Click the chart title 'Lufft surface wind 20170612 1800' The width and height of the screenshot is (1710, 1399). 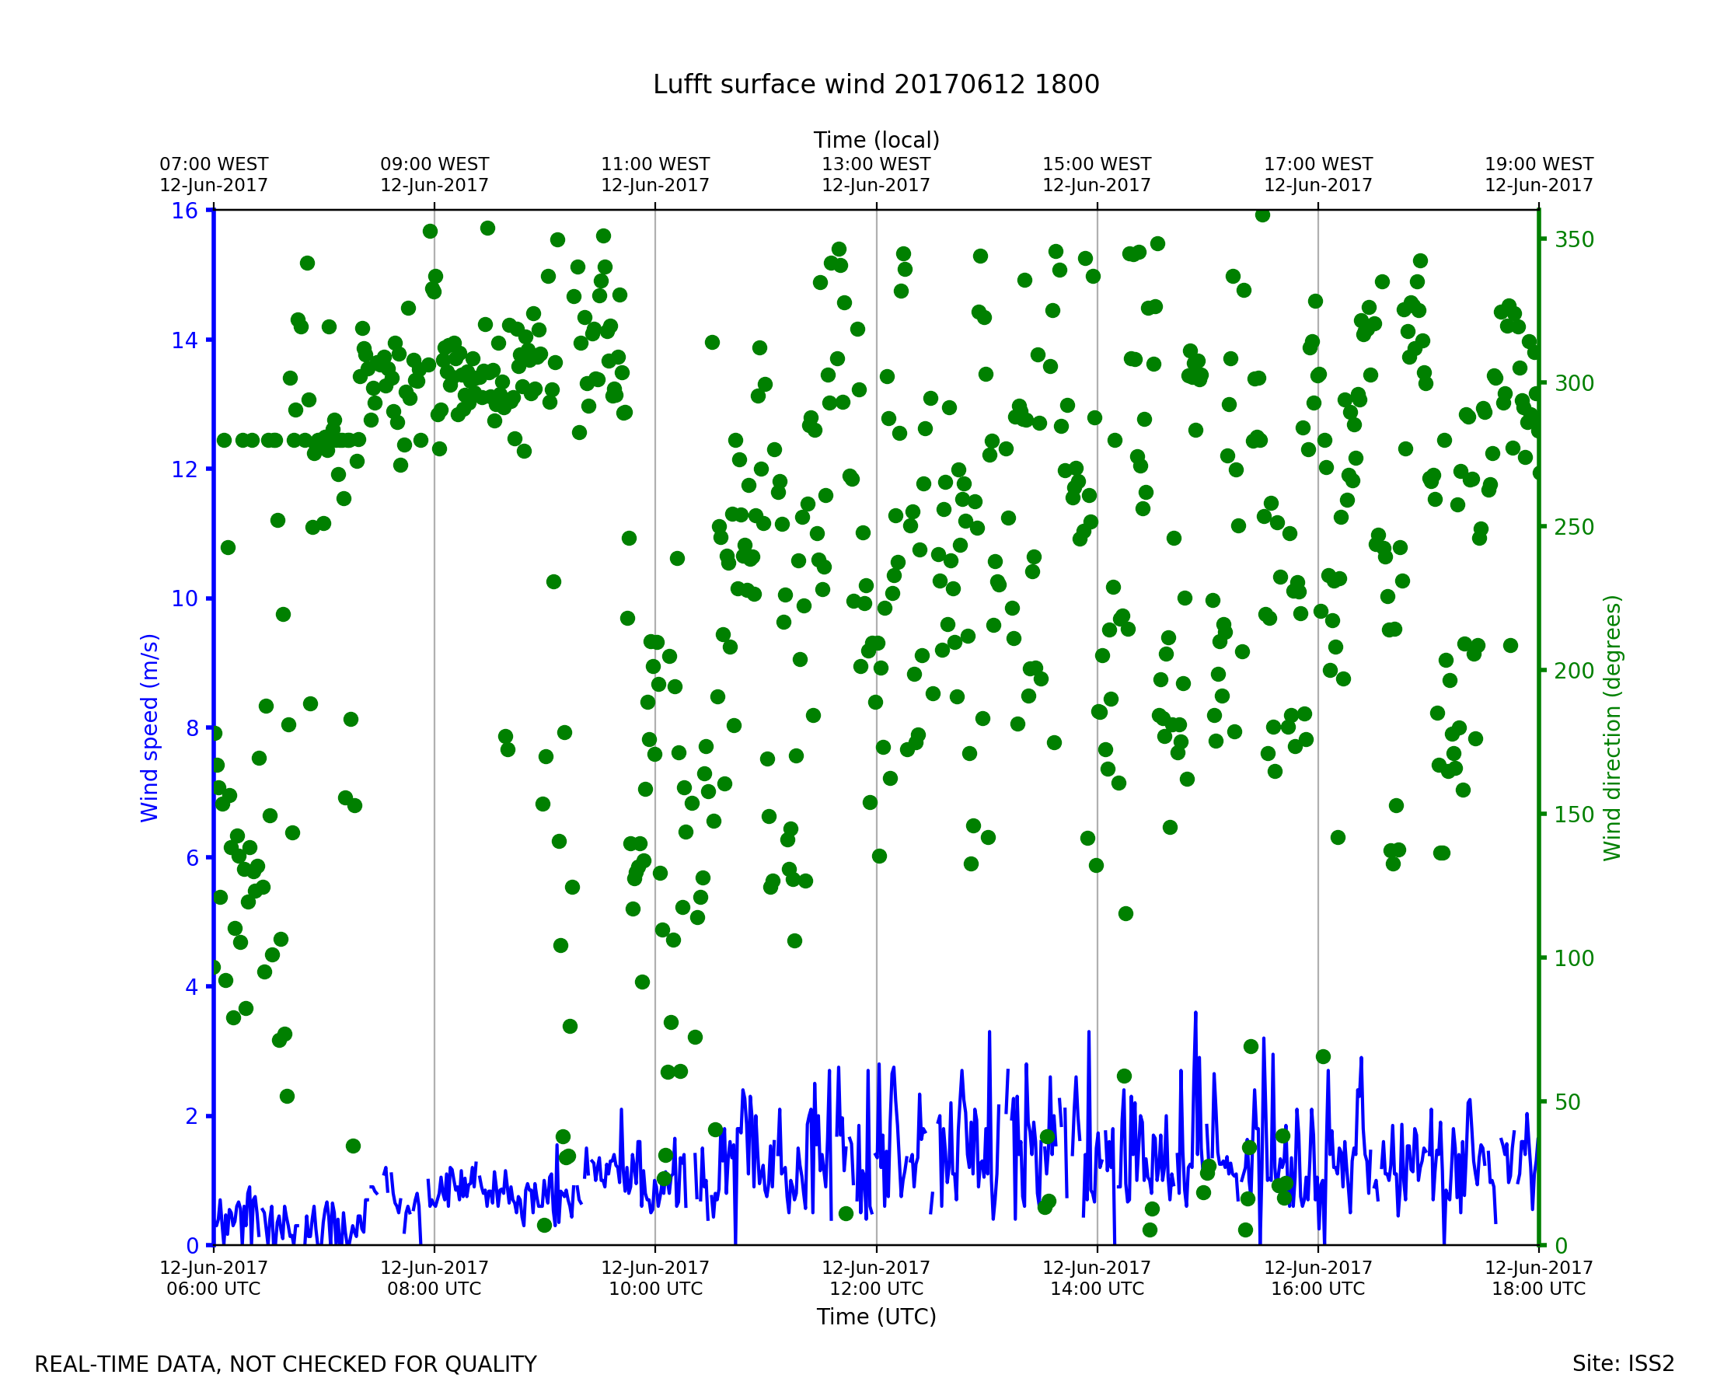point(876,85)
